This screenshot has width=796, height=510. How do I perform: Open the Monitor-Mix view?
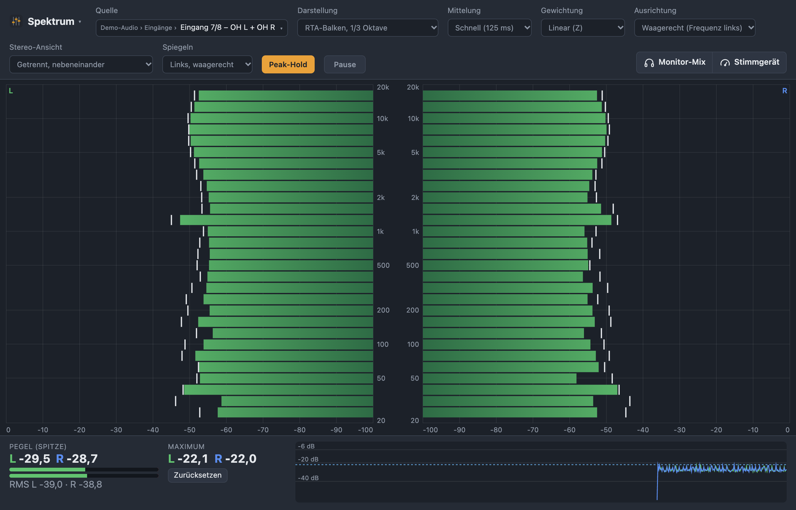[x=675, y=63]
